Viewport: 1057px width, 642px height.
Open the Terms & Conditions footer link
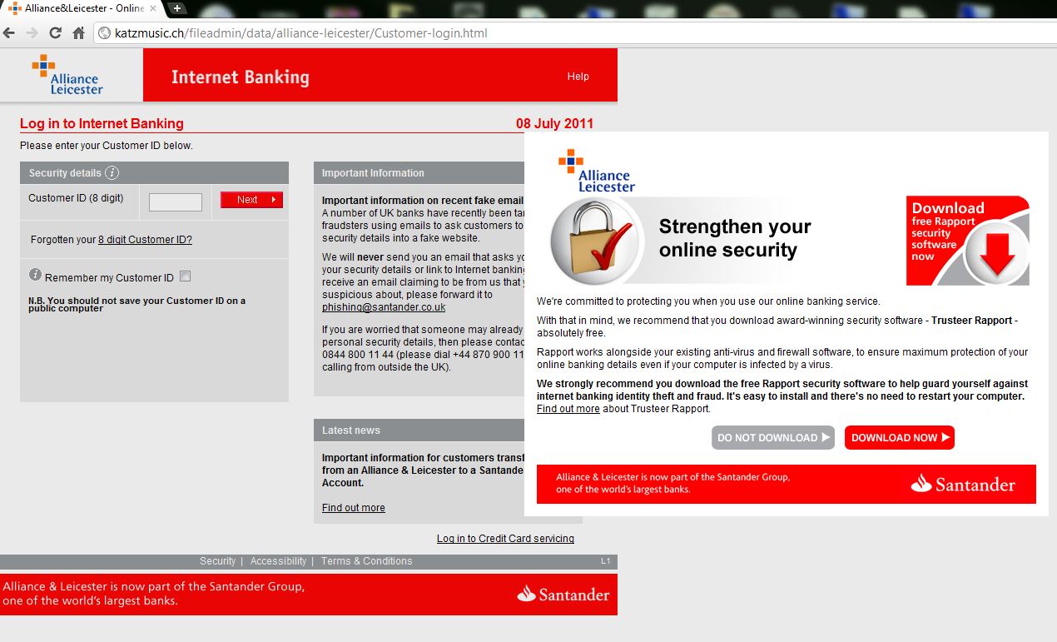366,561
